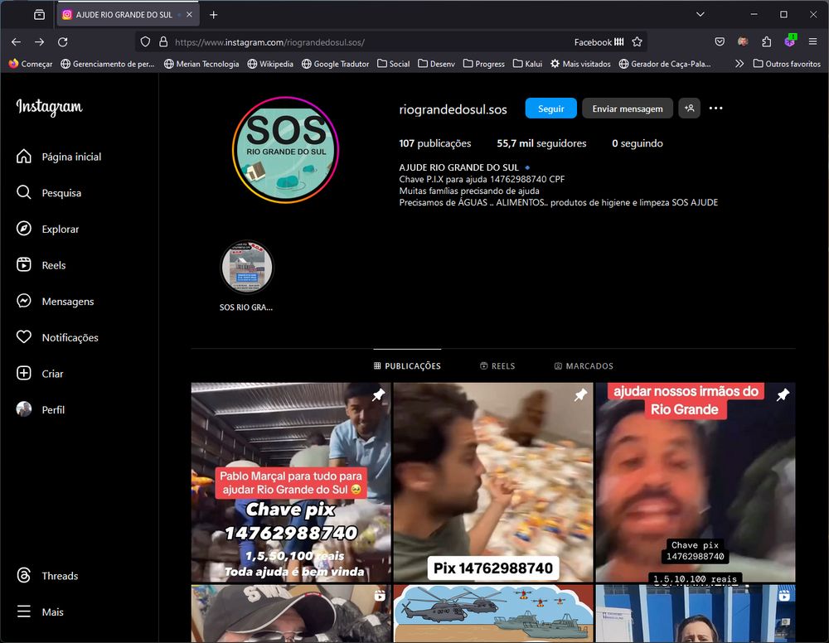Open Wikipedia bookmark
The image size is (829, 643).
(x=270, y=64)
